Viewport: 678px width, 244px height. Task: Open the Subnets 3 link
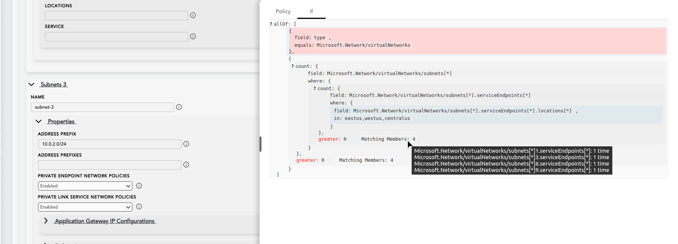tap(54, 84)
